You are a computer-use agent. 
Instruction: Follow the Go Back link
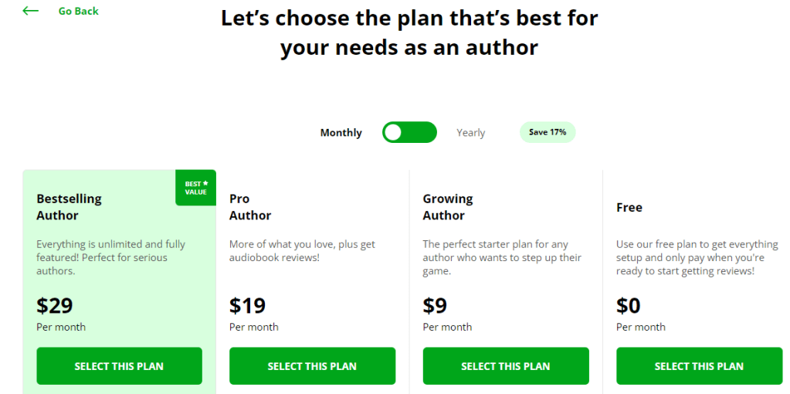78,11
